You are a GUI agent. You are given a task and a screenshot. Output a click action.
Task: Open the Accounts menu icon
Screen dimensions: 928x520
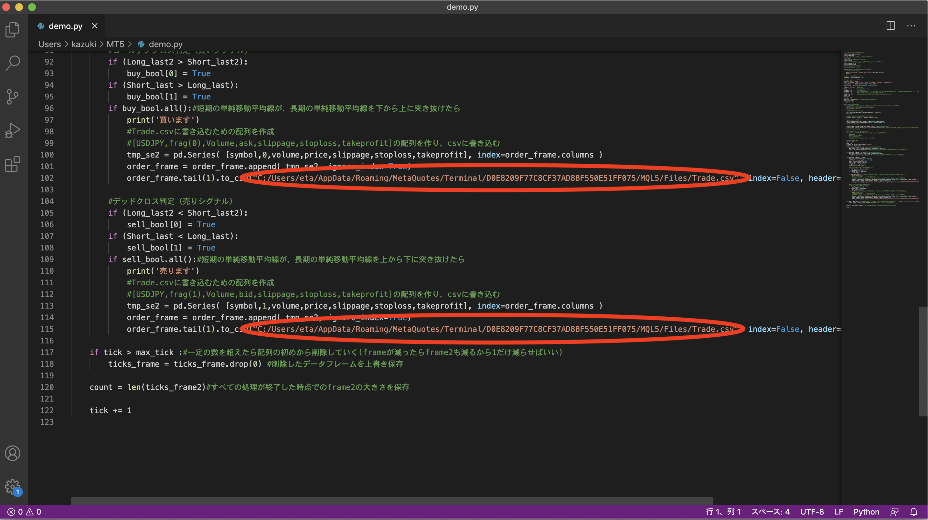tap(13, 453)
